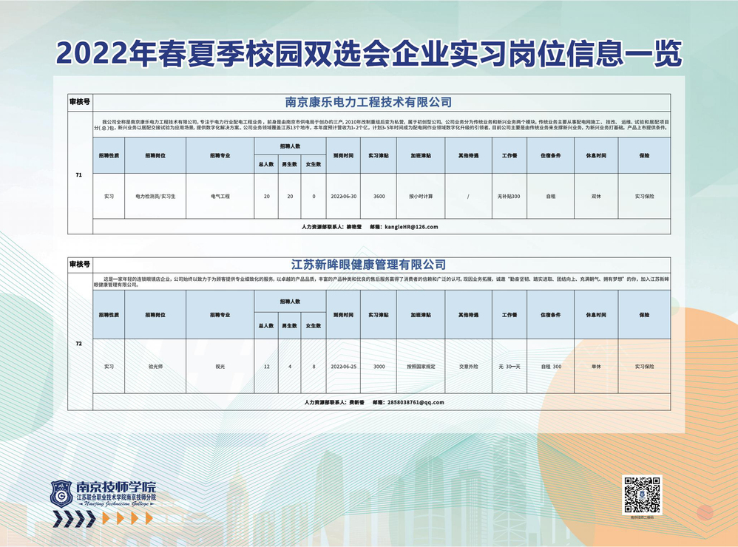
Task: Click the 南京技师学院 college name text
Action: (117, 486)
